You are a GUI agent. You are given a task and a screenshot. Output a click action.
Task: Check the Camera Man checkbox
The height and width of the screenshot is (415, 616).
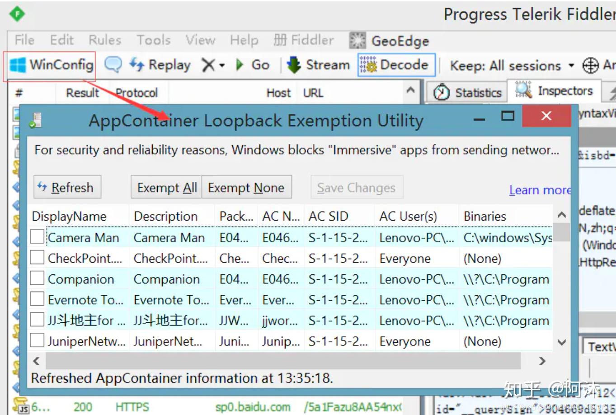click(37, 237)
